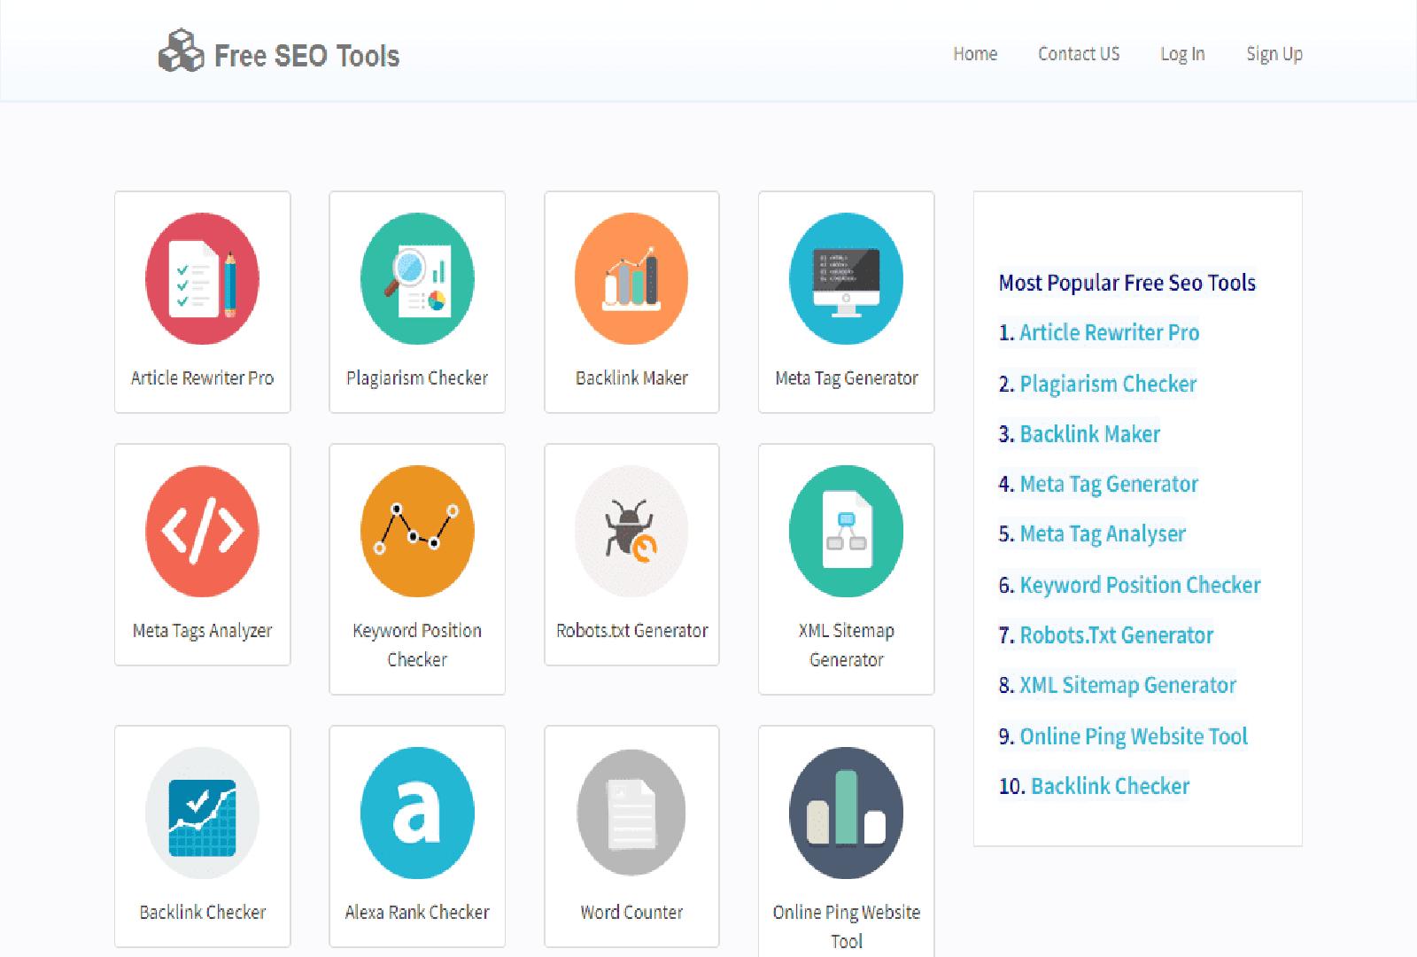The width and height of the screenshot is (1417, 957).
Task: Select the Article Rewriter Pro icon
Action: [202, 279]
